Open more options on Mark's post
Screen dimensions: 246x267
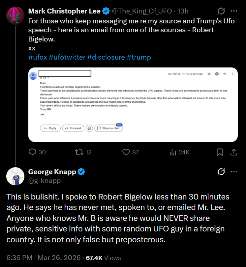(234, 11)
